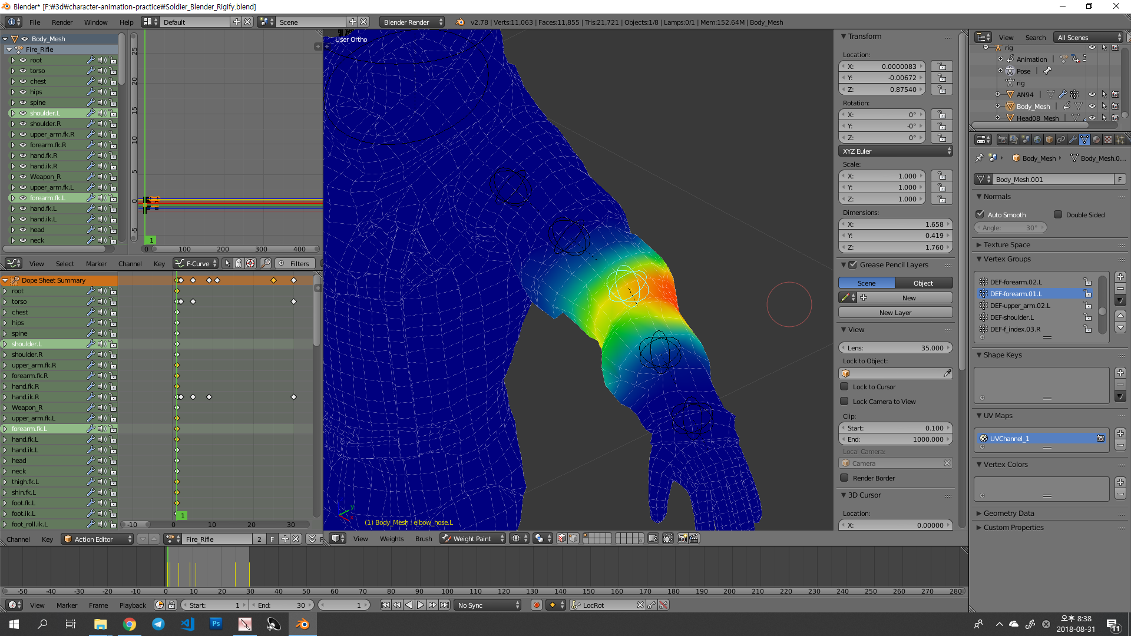Enable Lock Camera to View checkbox
The height and width of the screenshot is (636, 1131).
(x=844, y=402)
